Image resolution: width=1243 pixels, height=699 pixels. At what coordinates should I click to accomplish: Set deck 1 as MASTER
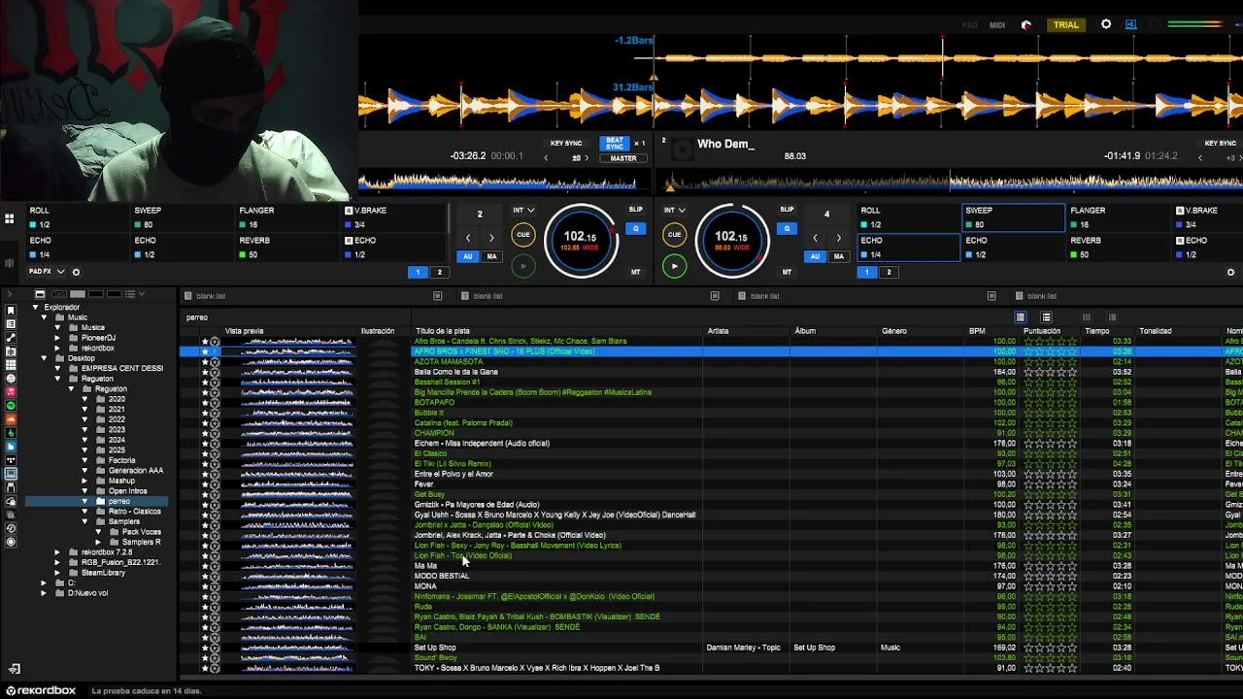(x=623, y=158)
